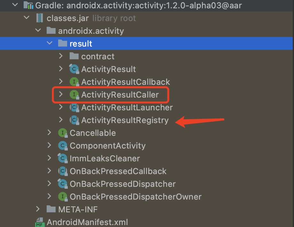Screen dimensions: 294x227
Task: Click the interface icon beside OnBackPressedDispatcherOwner
Action: [62, 197]
